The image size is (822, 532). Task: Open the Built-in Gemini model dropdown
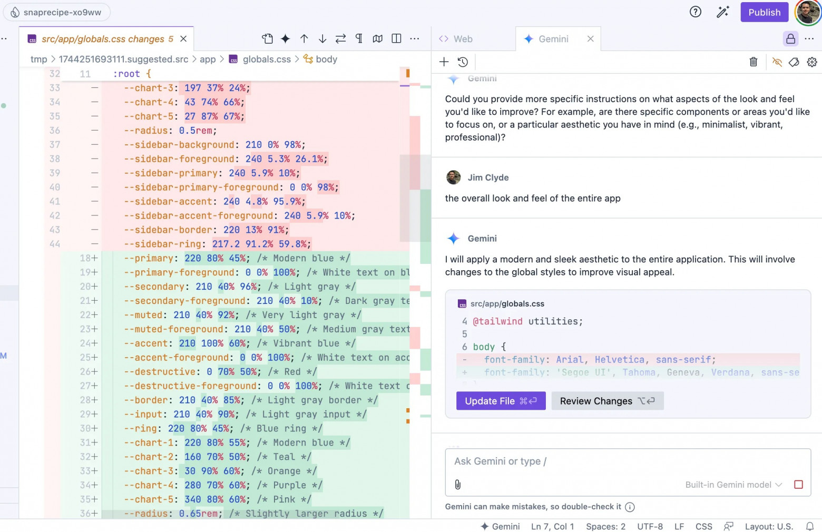tap(733, 485)
